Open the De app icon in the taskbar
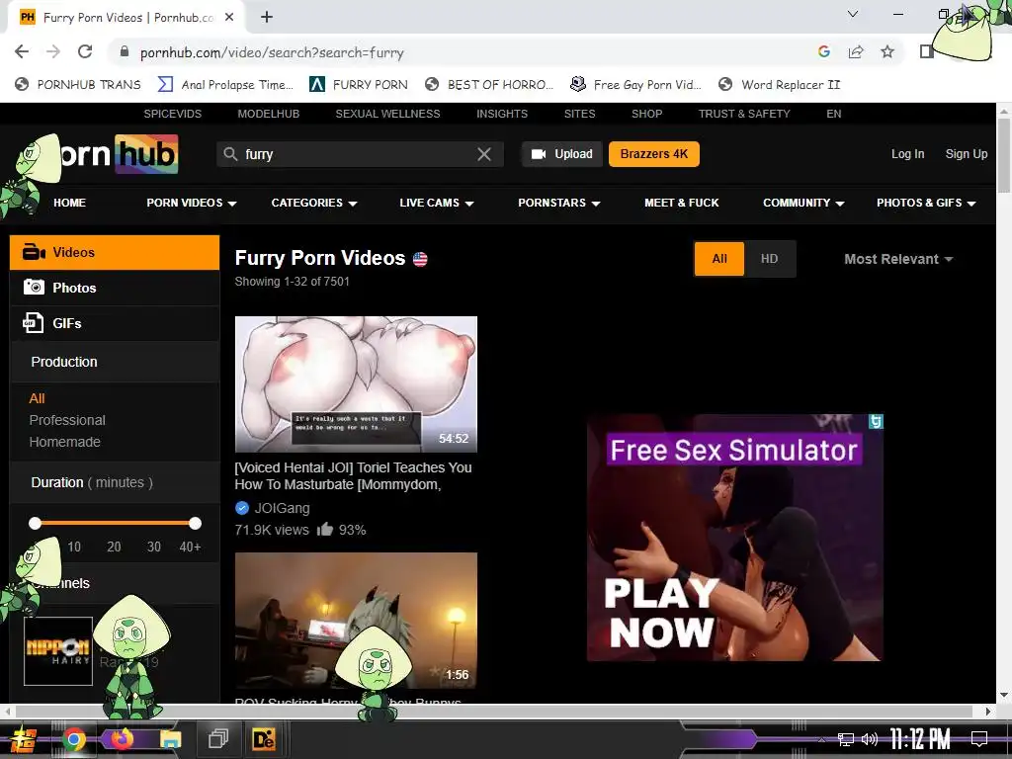Screen dimensions: 1012x759 (x=263, y=738)
